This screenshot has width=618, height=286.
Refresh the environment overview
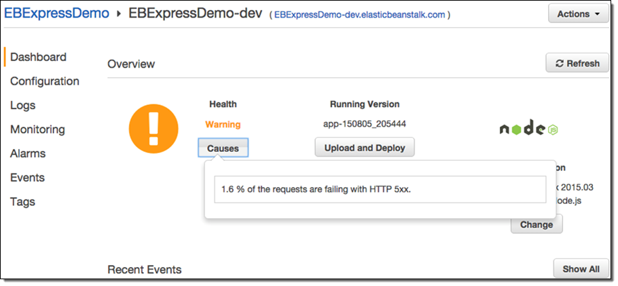click(577, 63)
